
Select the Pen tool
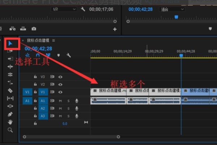click(x=10, y=114)
